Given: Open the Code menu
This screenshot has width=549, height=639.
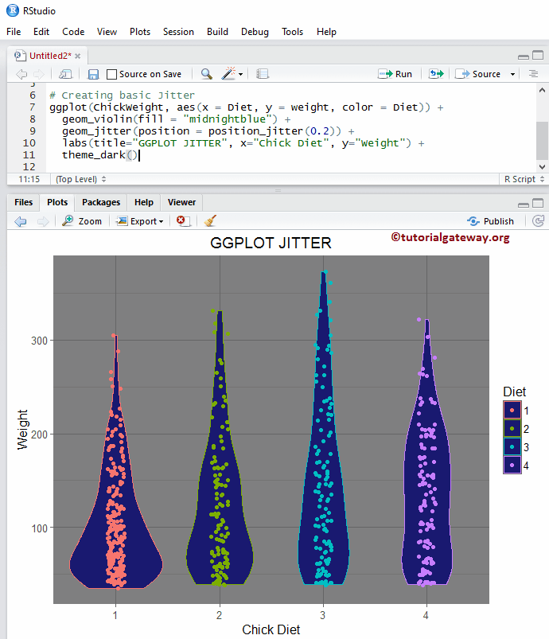Looking at the screenshot, I should tap(73, 32).
